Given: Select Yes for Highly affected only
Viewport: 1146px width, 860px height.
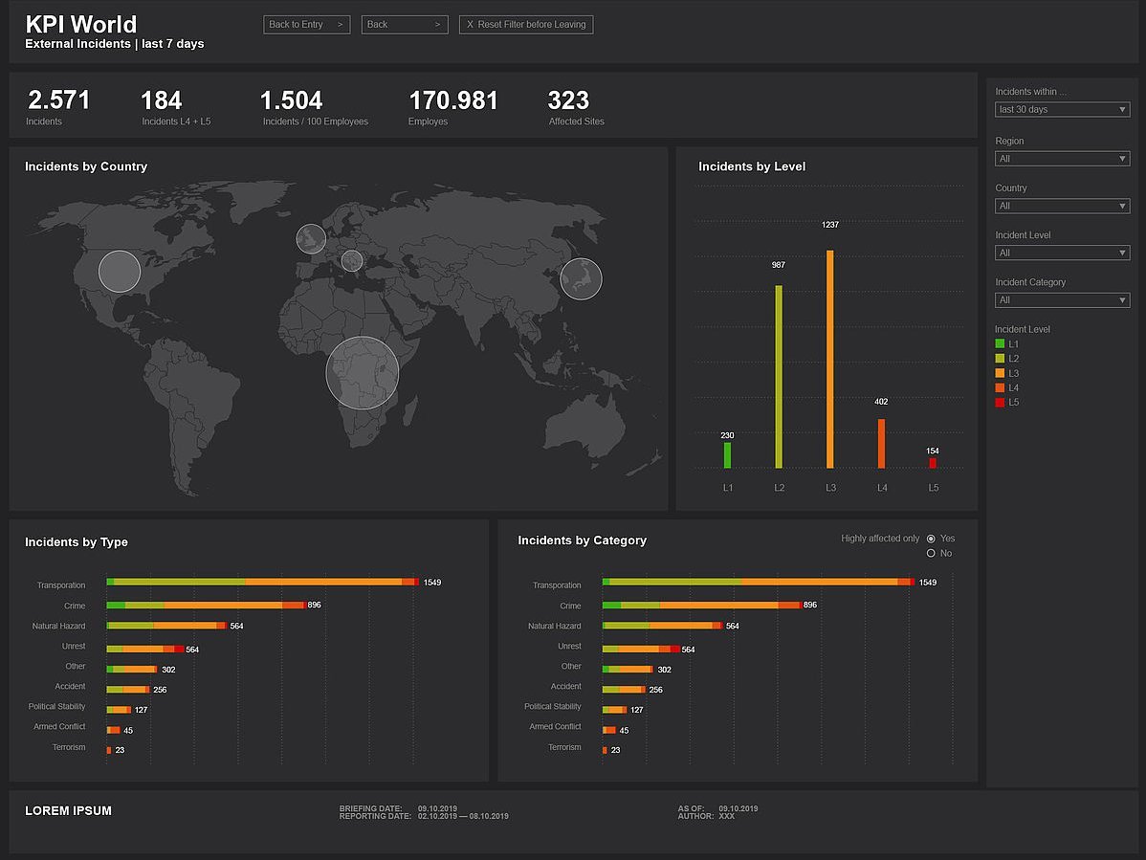Looking at the screenshot, I should (x=931, y=539).
